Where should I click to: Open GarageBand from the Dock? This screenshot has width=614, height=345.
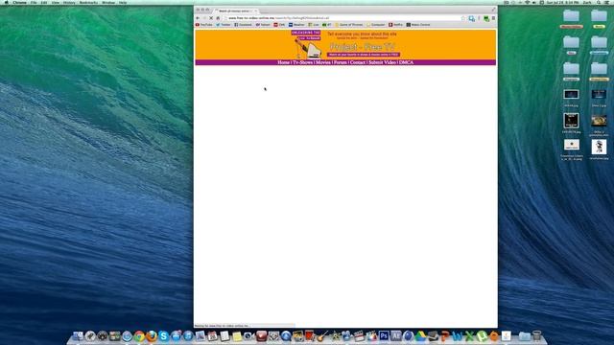(x=322, y=336)
